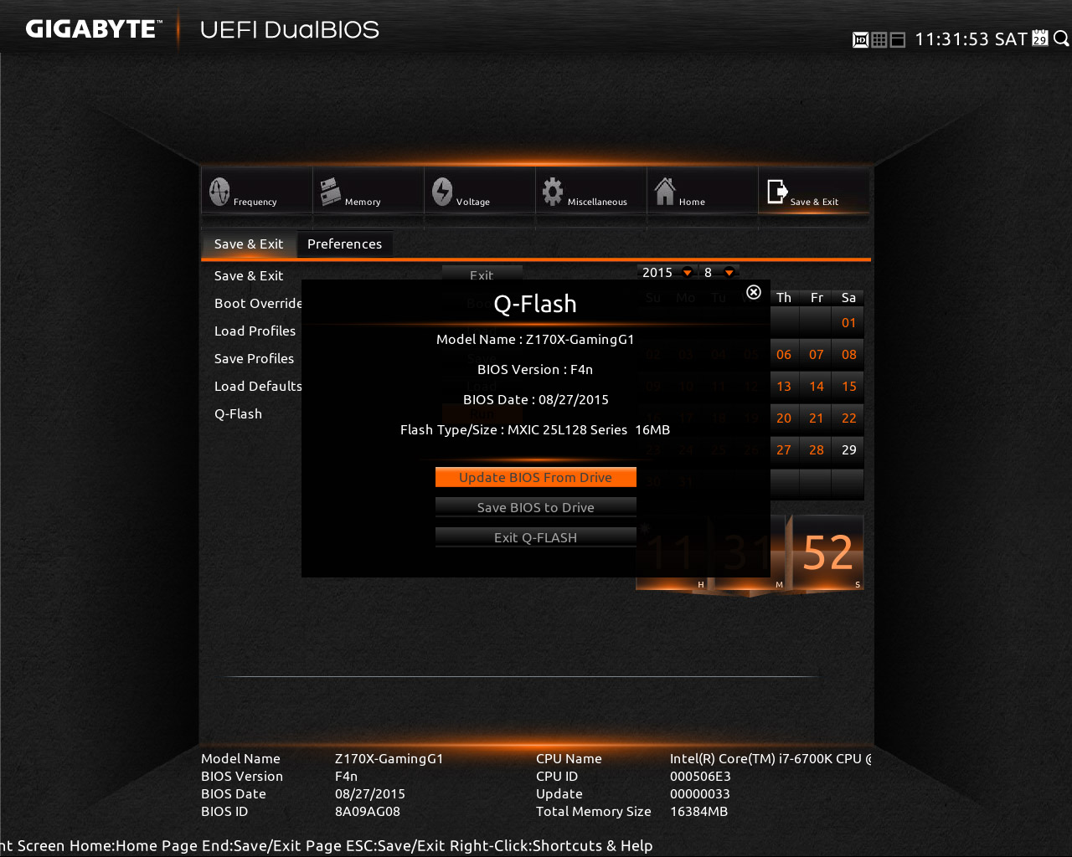Select date 15 in the calendar
This screenshot has width=1072, height=857.
tap(848, 387)
